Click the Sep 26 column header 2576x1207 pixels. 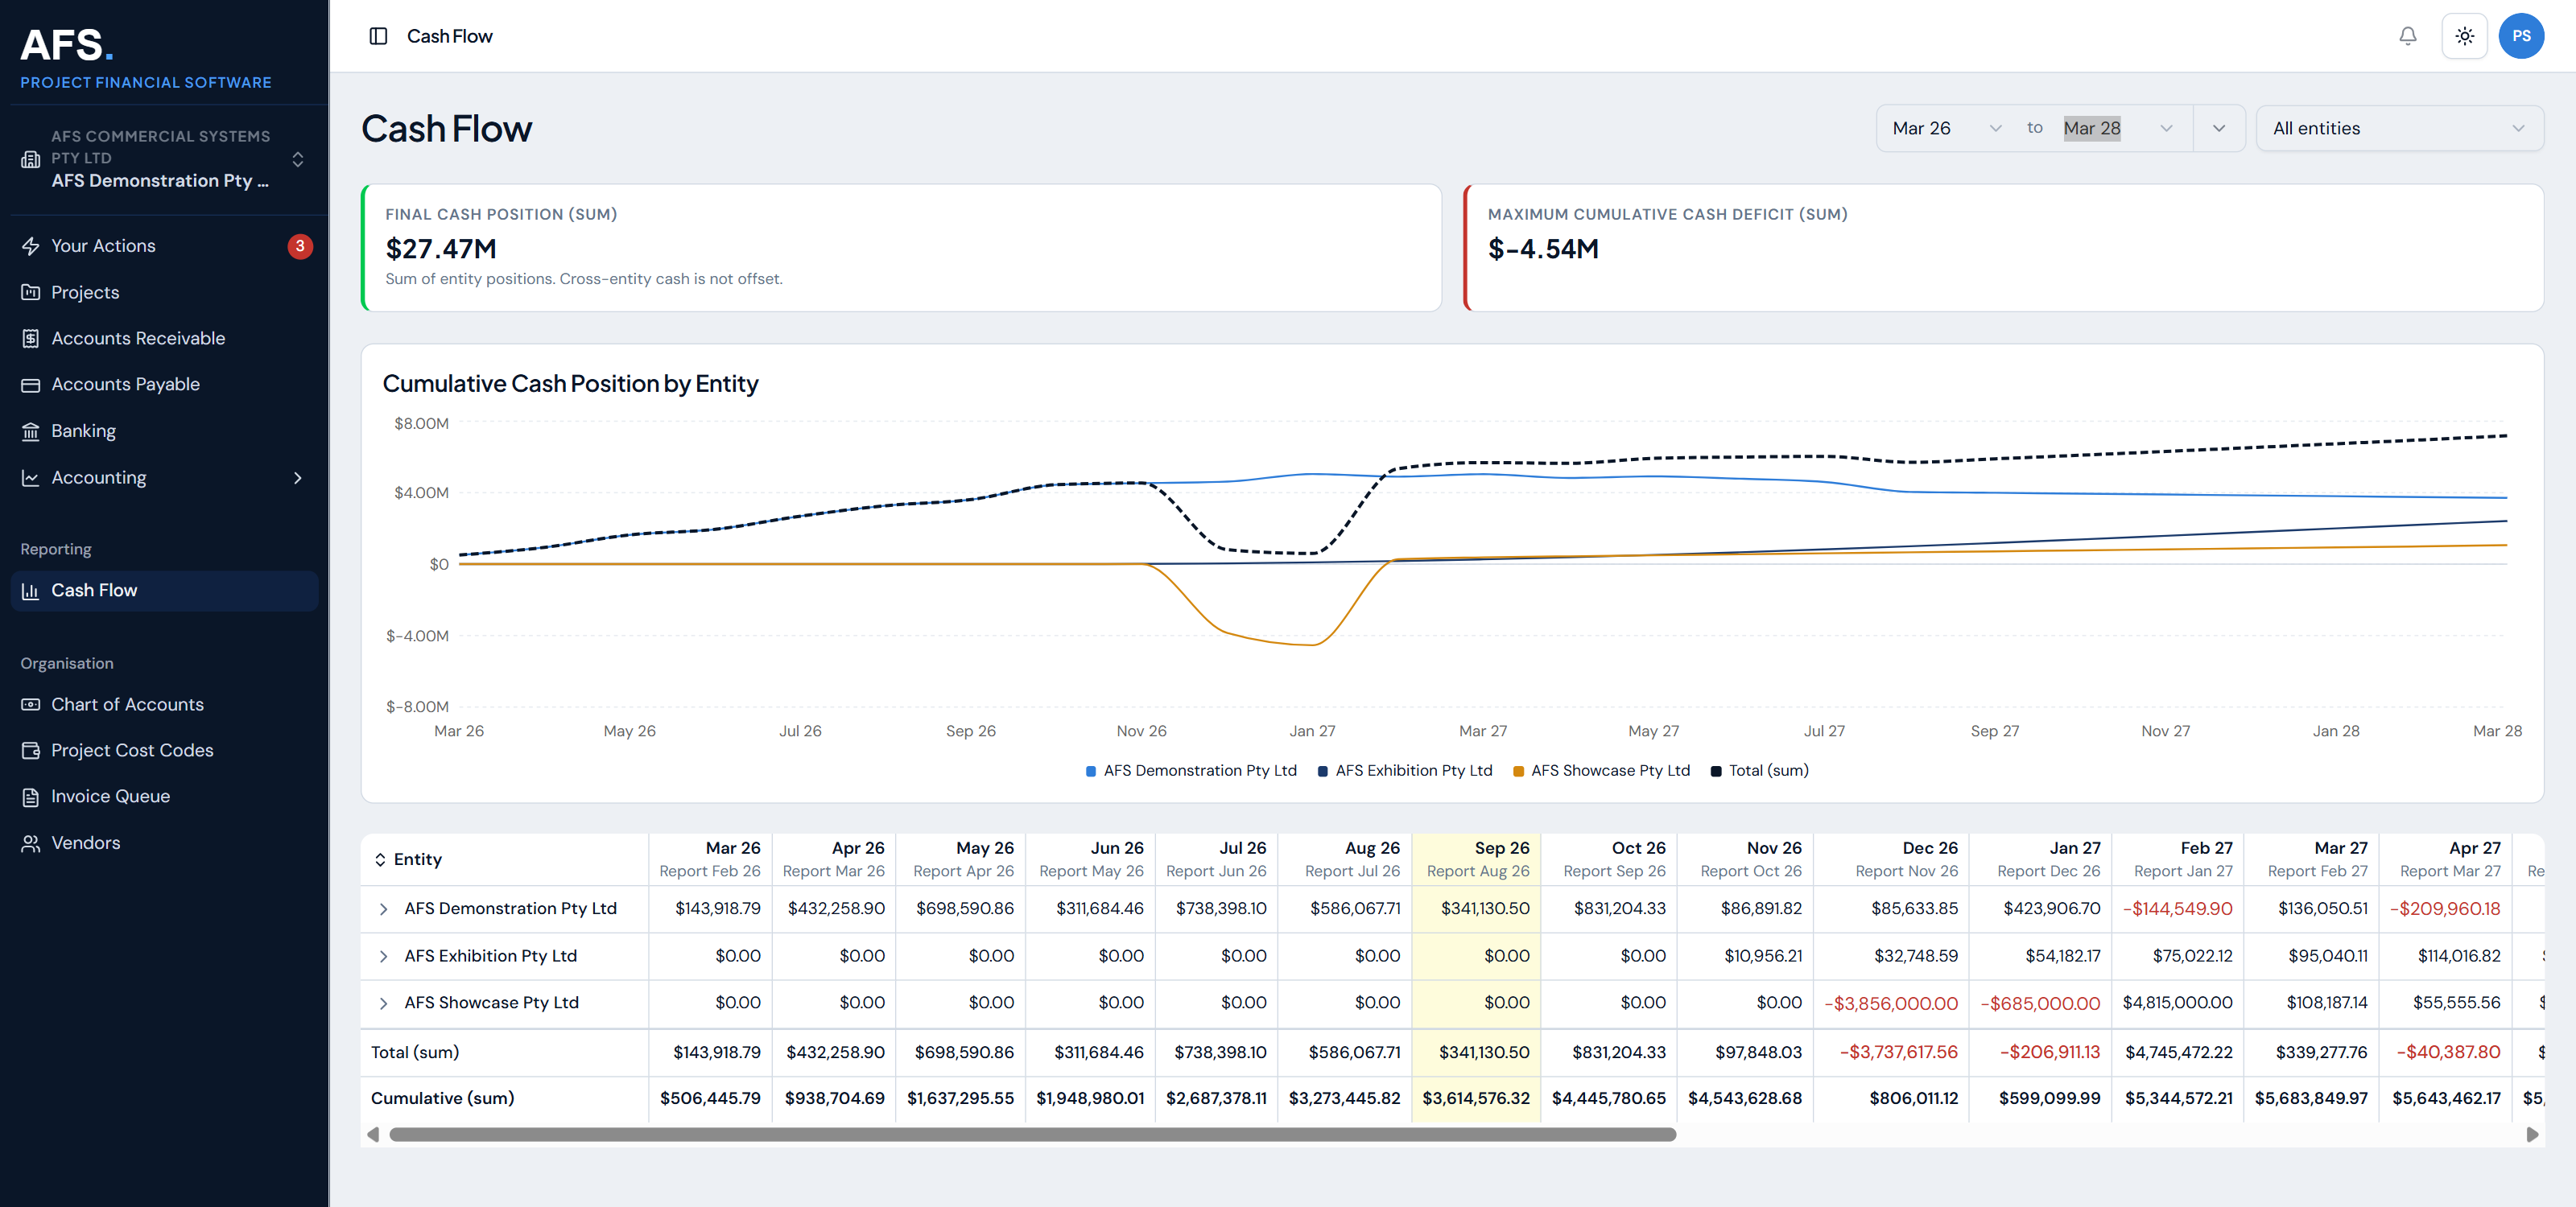1476,859
